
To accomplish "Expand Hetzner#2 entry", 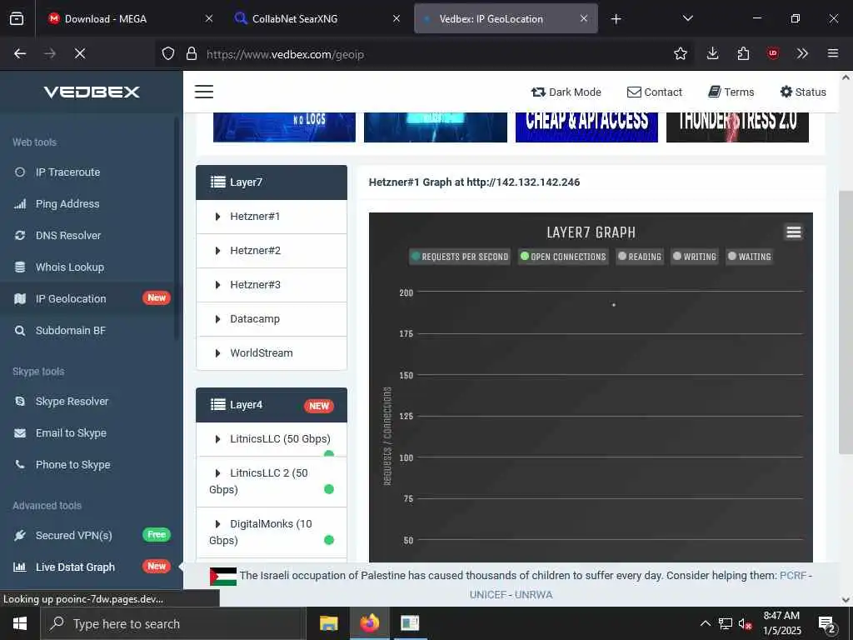I will tap(272, 251).
